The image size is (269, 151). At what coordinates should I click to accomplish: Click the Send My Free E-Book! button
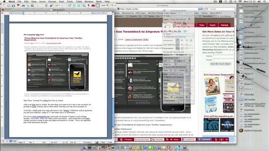click(x=220, y=64)
